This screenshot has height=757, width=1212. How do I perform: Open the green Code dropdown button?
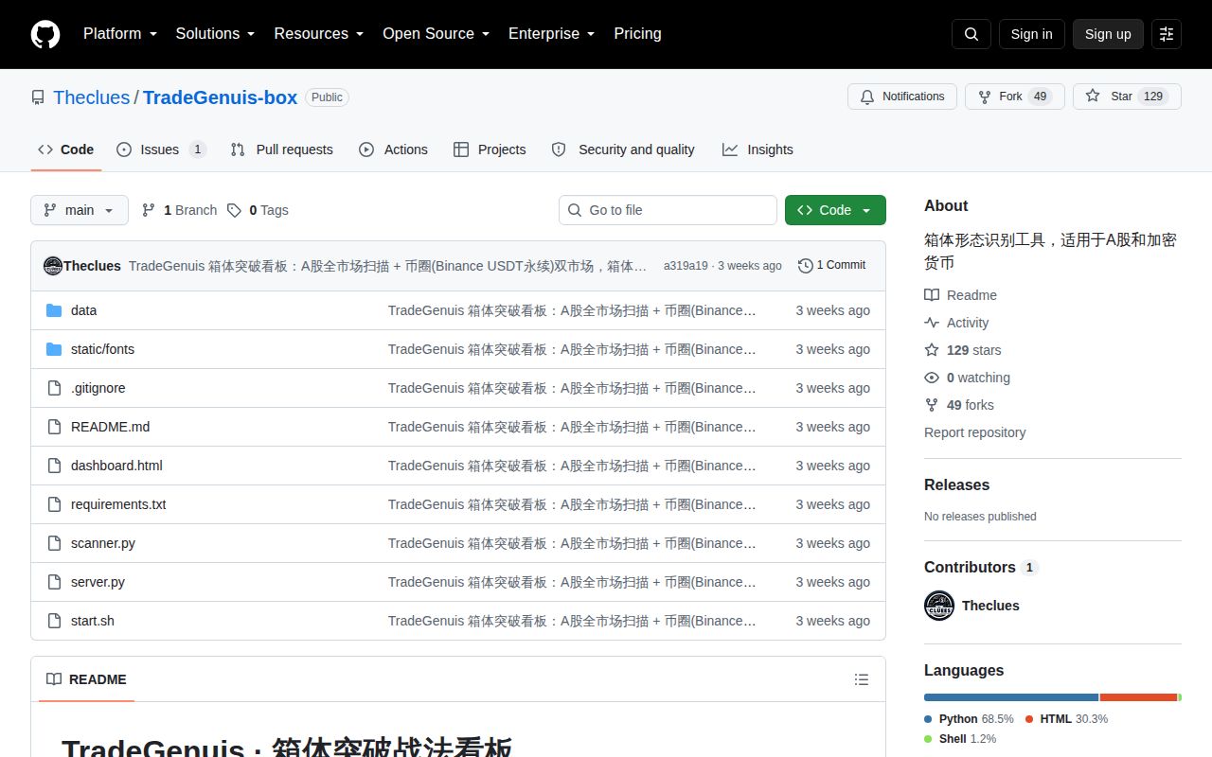pyautogui.click(x=835, y=210)
